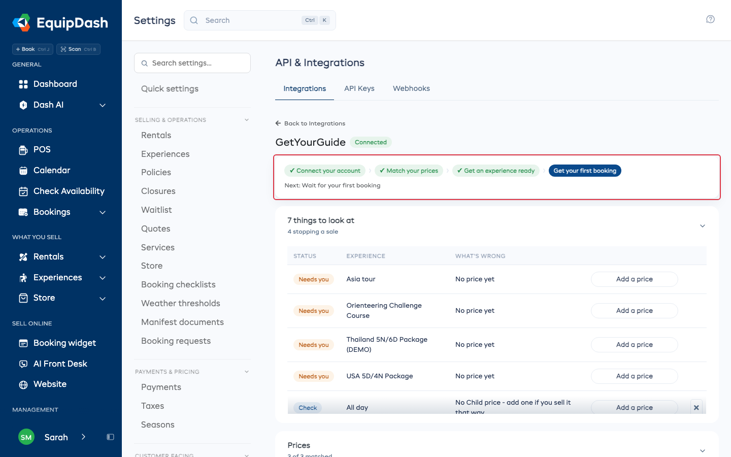Collapse the 7 things to look at panel

tap(703, 226)
